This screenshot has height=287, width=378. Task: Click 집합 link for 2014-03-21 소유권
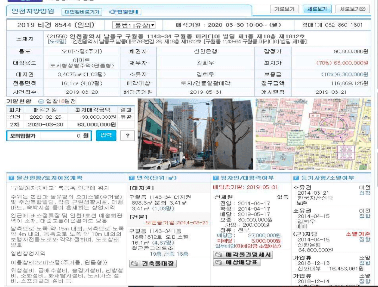365,193
